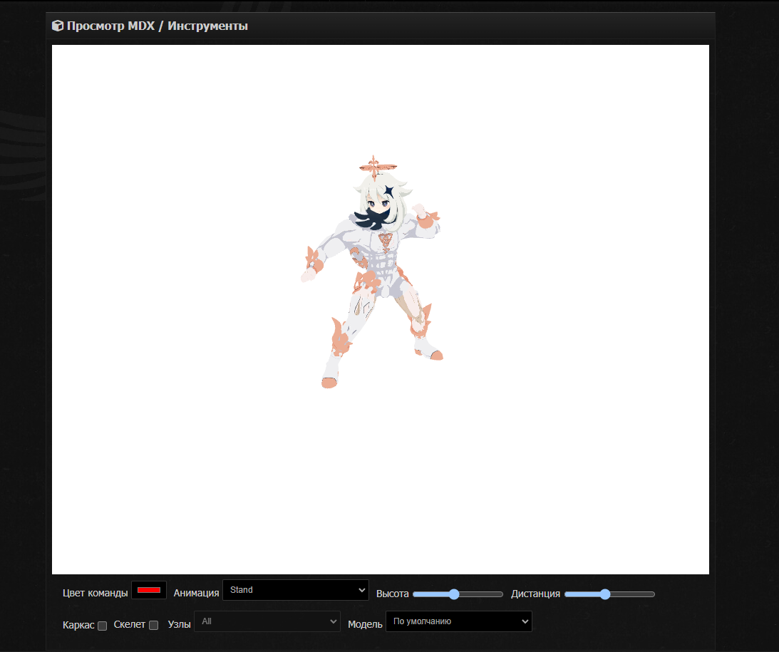Open the Узлы dropdown showing All
Screen dimensions: 779x652
[x=267, y=621]
